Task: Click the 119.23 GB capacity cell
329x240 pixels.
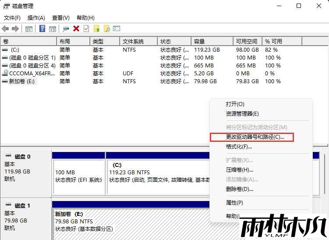Action: [x=207, y=50]
